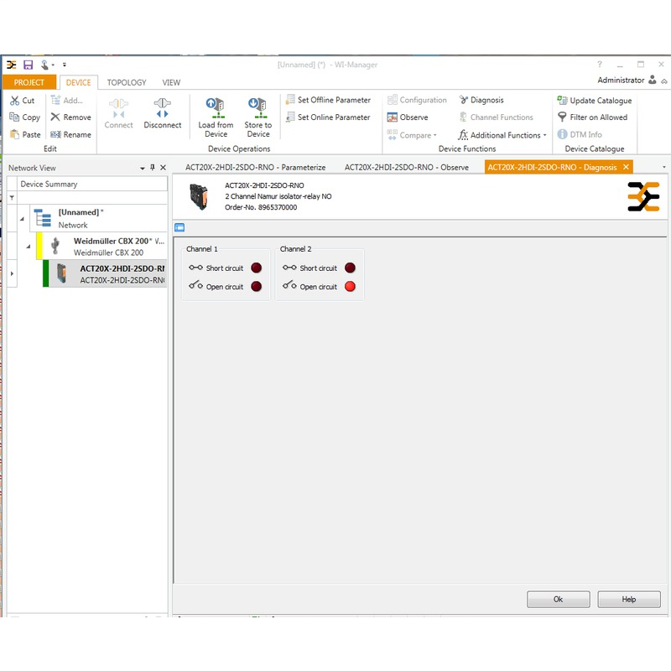Click the row indicator arrow beside ACT20X device
This screenshot has width=671, height=671.
tap(12, 273)
